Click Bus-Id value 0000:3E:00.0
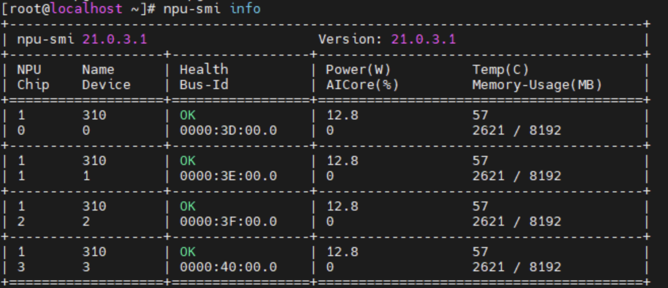The height and width of the screenshot is (288, 668). pyautogui.click(x=228, y=177)
